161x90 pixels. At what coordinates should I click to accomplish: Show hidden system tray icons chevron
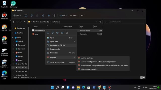[135, 87]
